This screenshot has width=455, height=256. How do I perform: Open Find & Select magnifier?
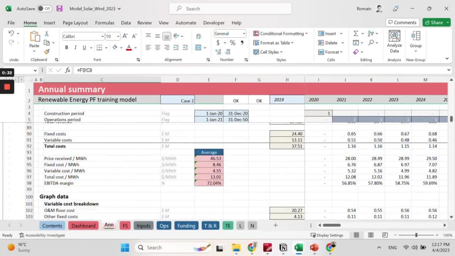pyautogui.click(x=371, y=43)
